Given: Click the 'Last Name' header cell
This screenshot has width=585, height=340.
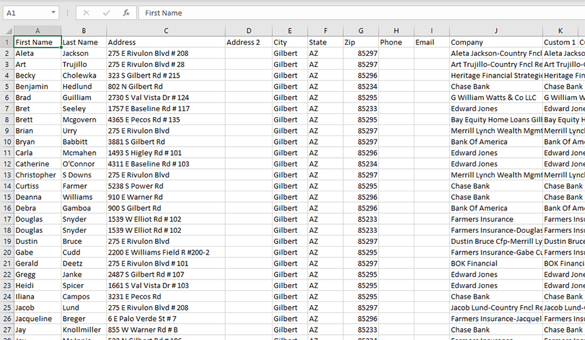Looking at the screenshot, I should [84, 42].
